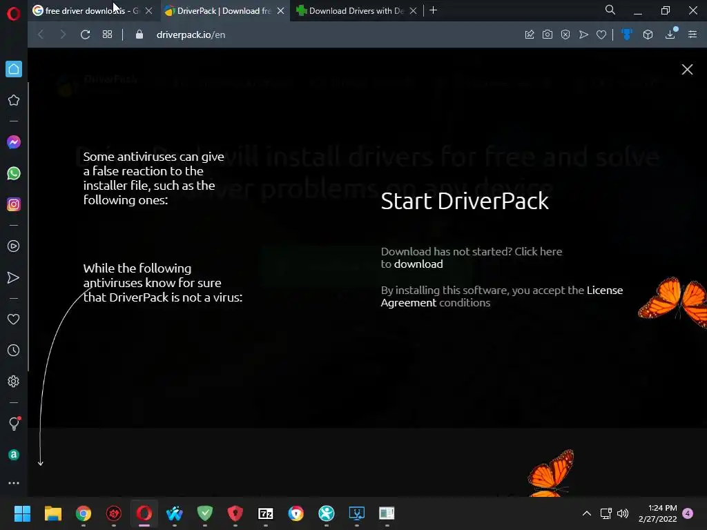Go to Opera start page home icon
This screenshot has height=530, width=707.
click(x=14, y=69)
